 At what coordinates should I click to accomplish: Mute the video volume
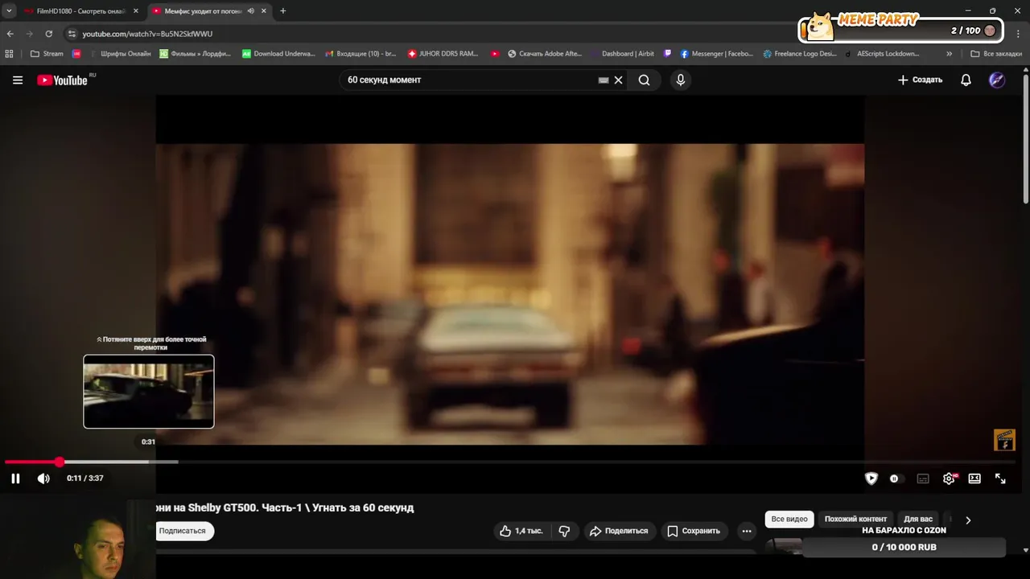pos(43,478)
